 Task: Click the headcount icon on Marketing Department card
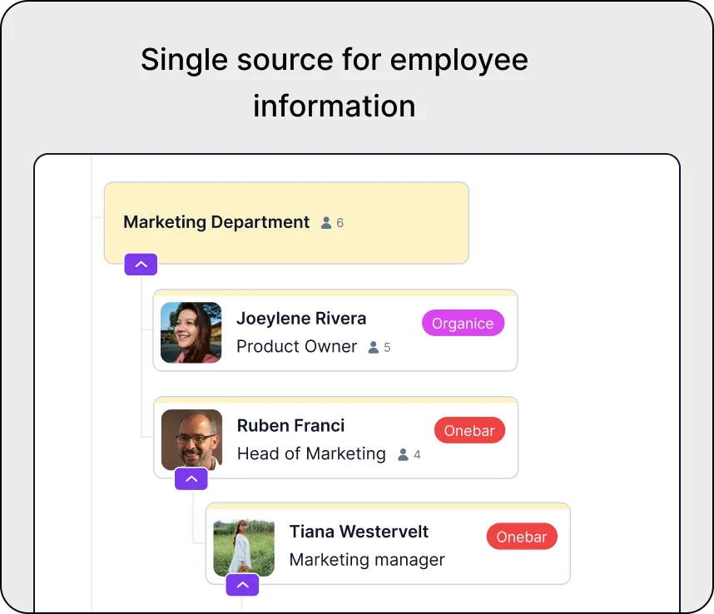click(x=325, y=222)
